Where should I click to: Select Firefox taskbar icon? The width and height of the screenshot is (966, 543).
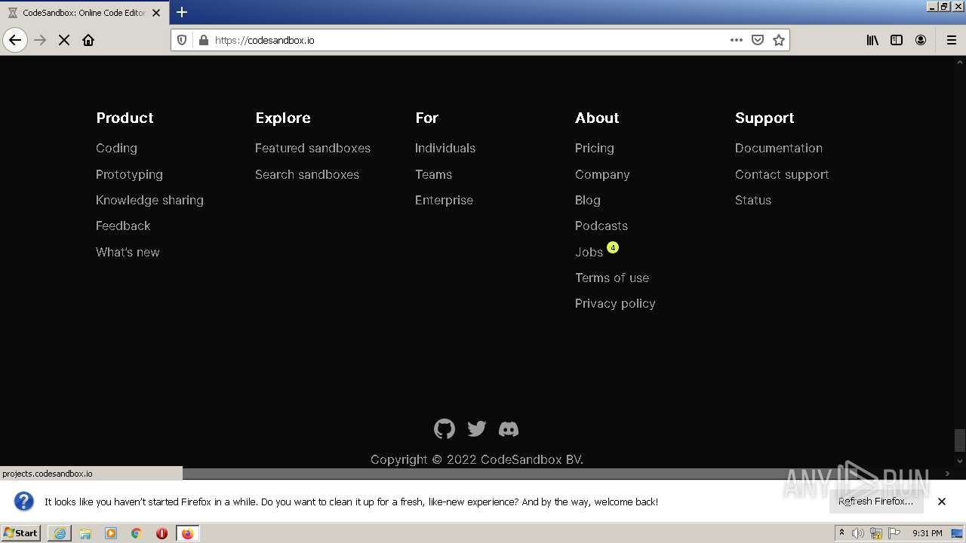(x=187, y=533)
